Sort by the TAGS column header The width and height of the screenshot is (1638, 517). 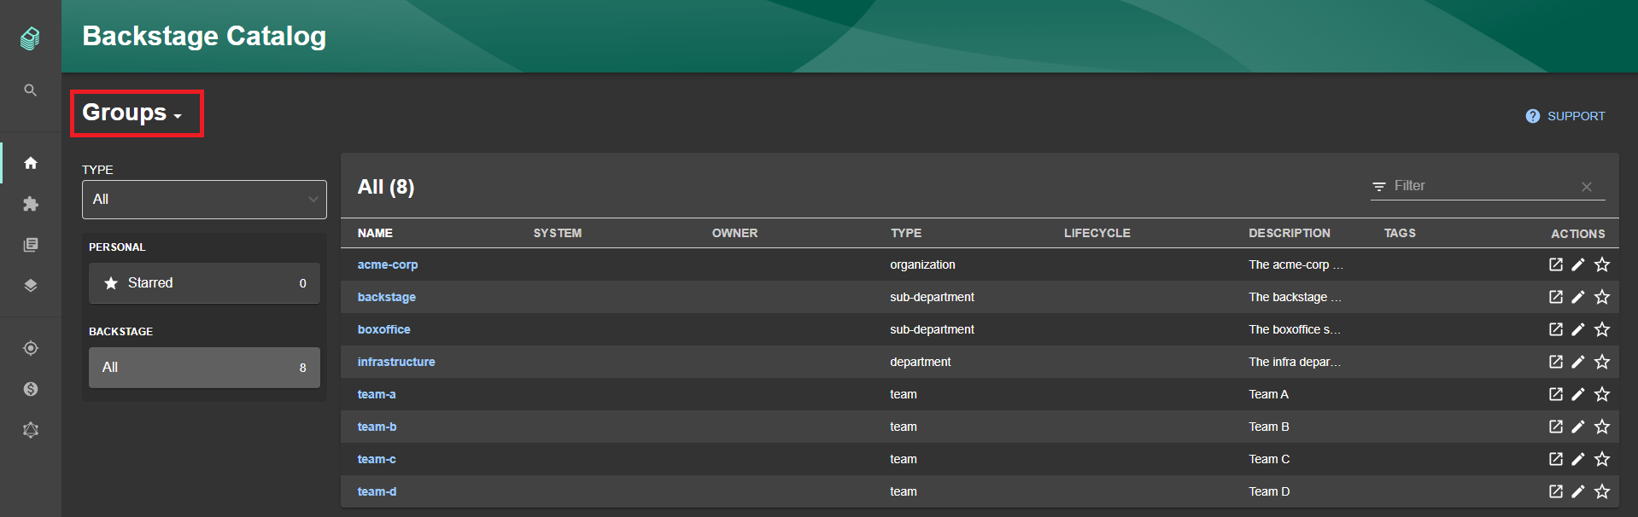tap(1400, 233)
